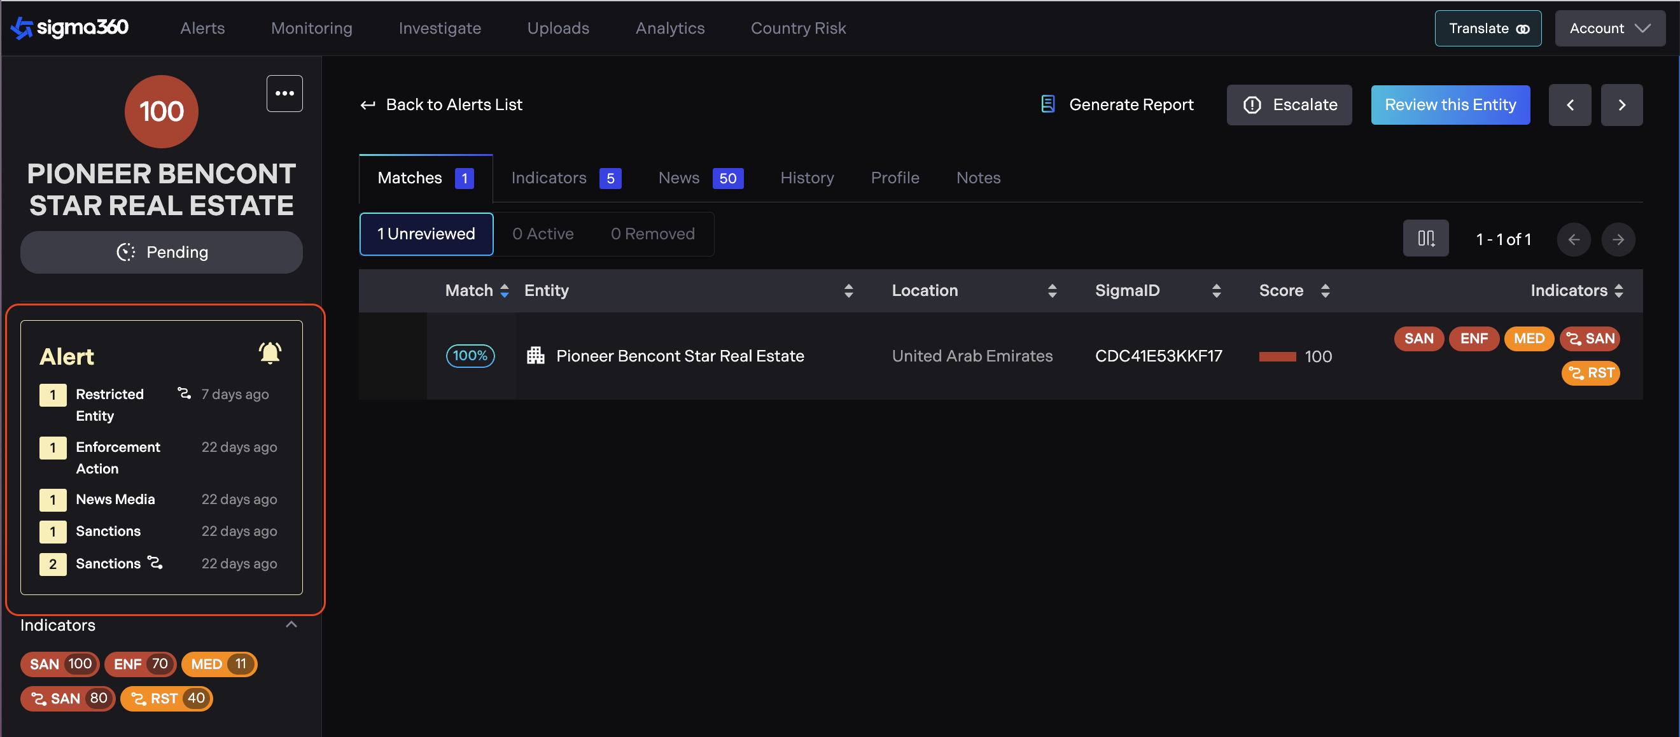Screen dimensions: 1680x737
Task: Select the 0 Active filter
Action: tap(543, 234)
